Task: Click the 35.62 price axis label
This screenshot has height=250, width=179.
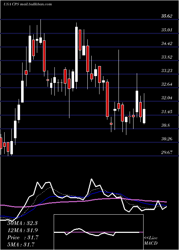Action: (x=167, y=16)
